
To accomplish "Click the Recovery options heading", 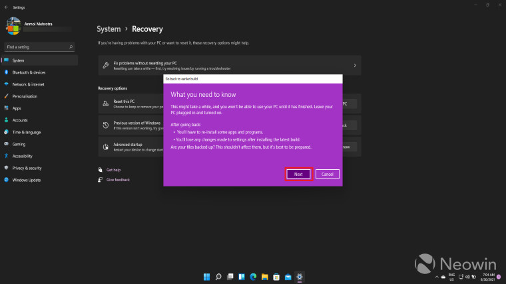I will coord(113,88).
